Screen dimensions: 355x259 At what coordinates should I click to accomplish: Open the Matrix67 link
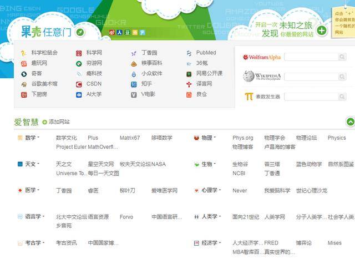(130, 138)
